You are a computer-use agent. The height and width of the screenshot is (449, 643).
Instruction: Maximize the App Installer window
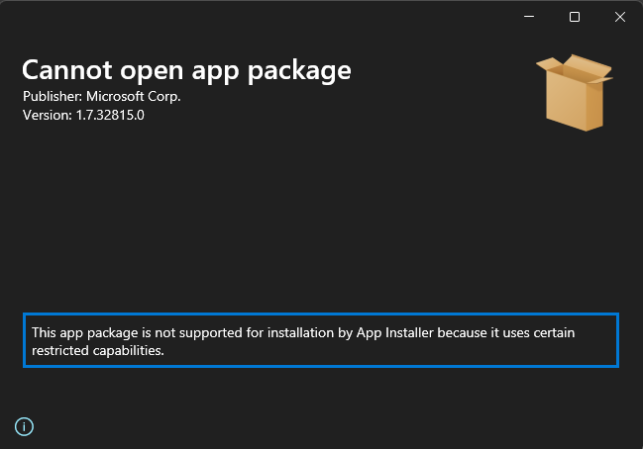coord(575,17)
